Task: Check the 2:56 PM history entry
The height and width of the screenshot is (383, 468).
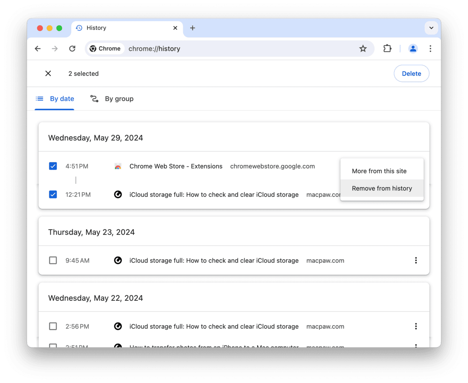Action: click(53, 326)
